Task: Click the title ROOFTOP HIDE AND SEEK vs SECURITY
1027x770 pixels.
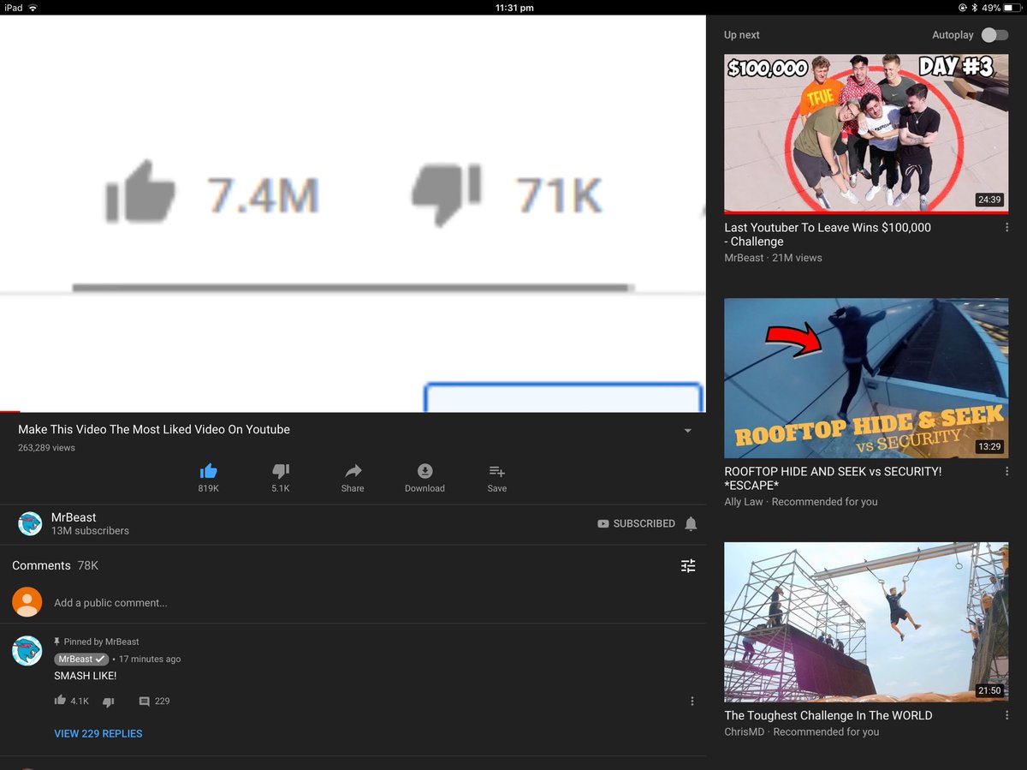Action: click(x=833, y=478)
